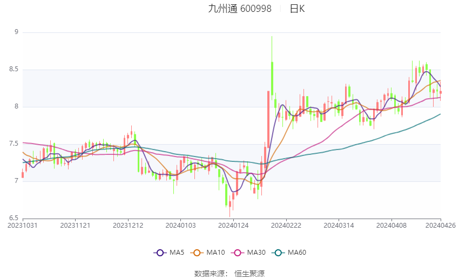Click the y-axis value 7.5
This screenshot has width=459, height=279.
coord(13,144)
